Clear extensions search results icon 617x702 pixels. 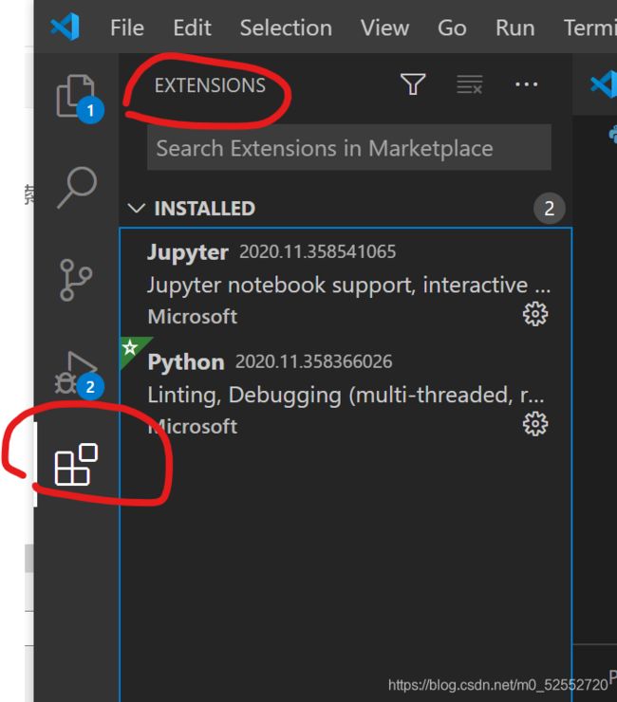[x=470, y=84]
